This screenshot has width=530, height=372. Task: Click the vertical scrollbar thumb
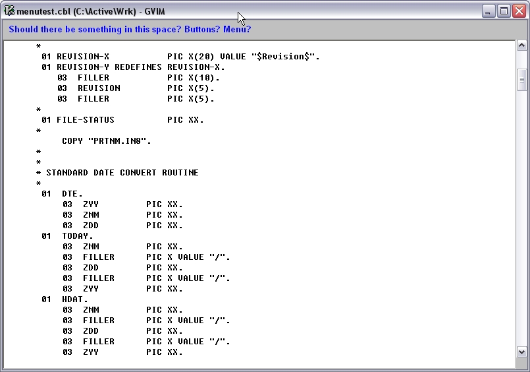click(x=522, y=79)
